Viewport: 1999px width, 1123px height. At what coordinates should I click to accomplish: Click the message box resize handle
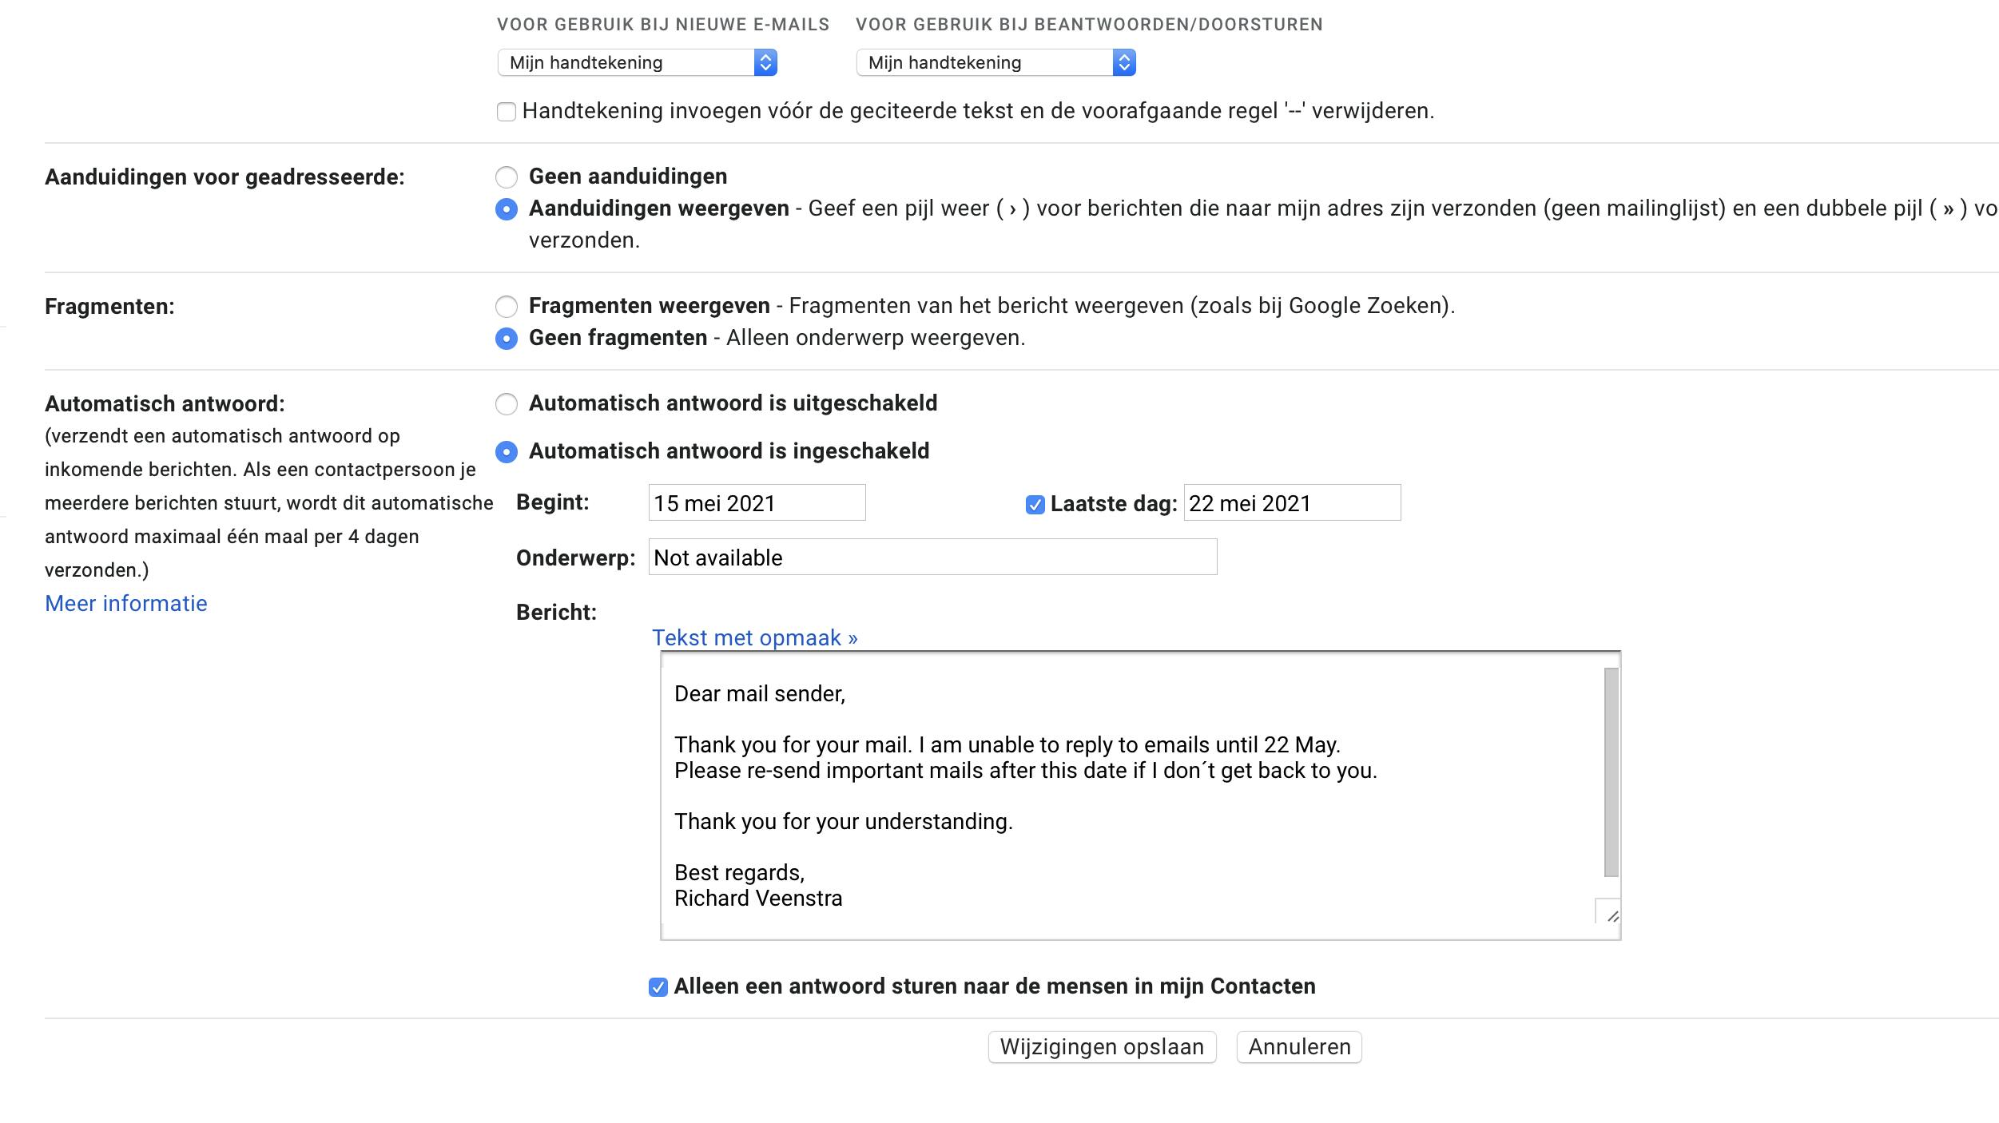click(x=1610, y=915)
